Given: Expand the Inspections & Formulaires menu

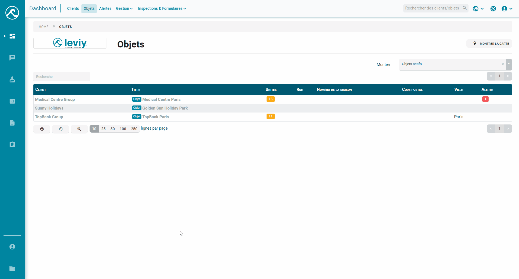Looking at the screenshot, I should click(x=162, y=8).
